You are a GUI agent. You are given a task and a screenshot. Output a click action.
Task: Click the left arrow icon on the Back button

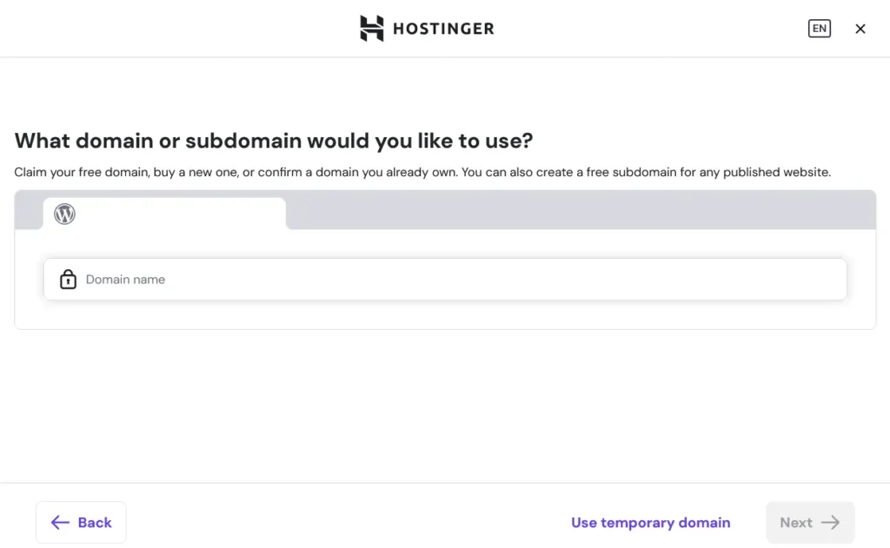click(59, 522)
